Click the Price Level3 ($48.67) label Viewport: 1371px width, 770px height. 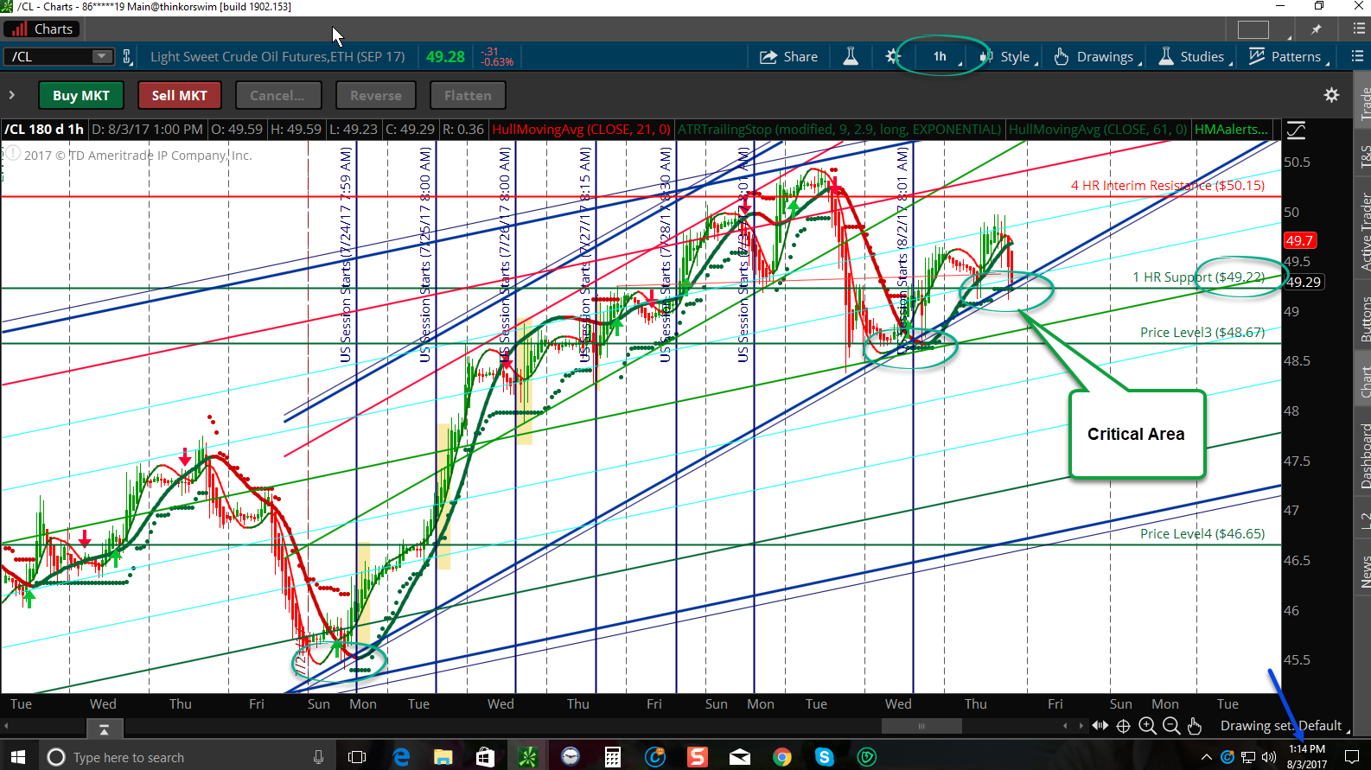click(x=1202, y=332)
